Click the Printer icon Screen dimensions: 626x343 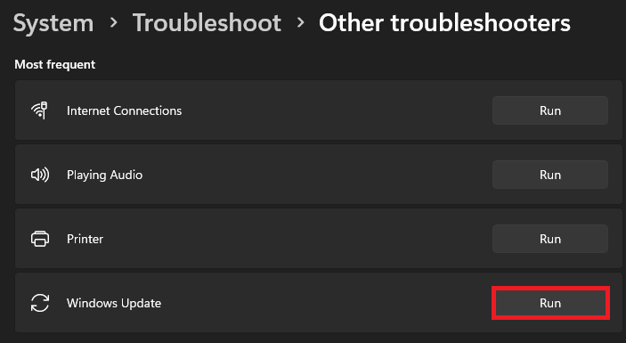pyautogui.click(x=40, y=239)
